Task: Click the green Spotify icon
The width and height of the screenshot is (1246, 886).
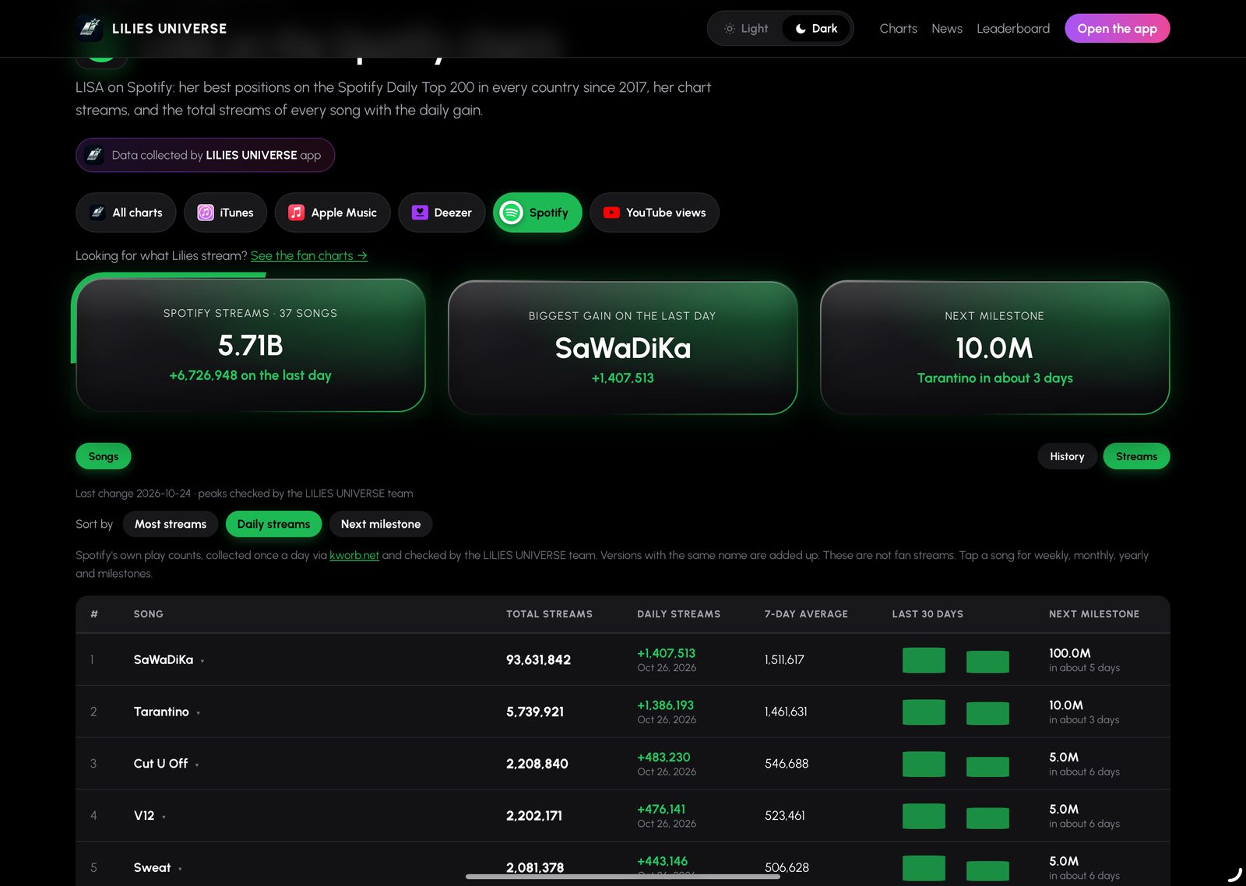Action: [511, 213]
